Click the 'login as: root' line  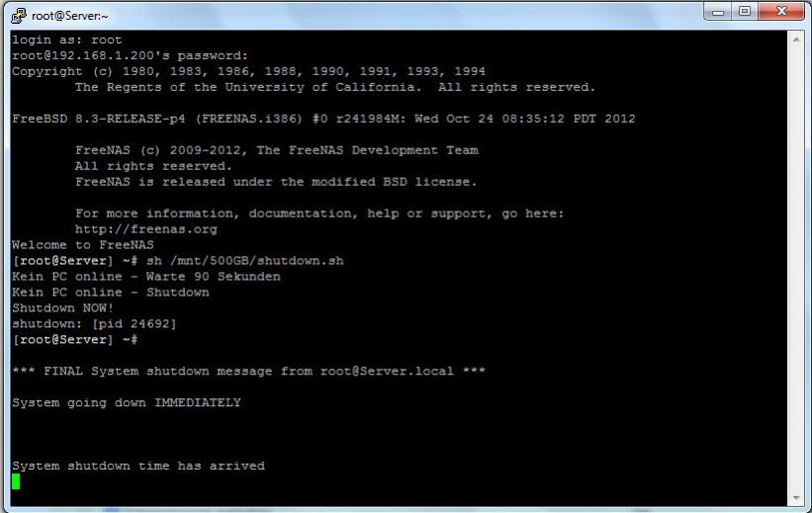(x=67, y=40)
